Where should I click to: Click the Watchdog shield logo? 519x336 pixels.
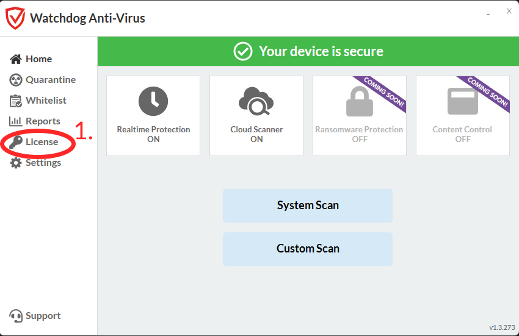(x=15, y=18)
